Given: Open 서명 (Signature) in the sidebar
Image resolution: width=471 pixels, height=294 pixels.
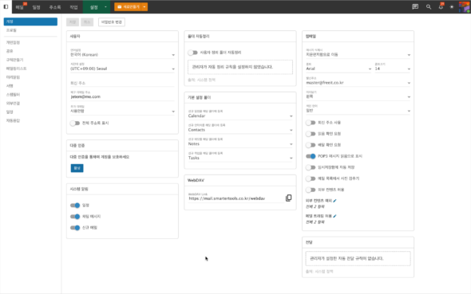Looking at the screenshot, I should coord(10,86).
